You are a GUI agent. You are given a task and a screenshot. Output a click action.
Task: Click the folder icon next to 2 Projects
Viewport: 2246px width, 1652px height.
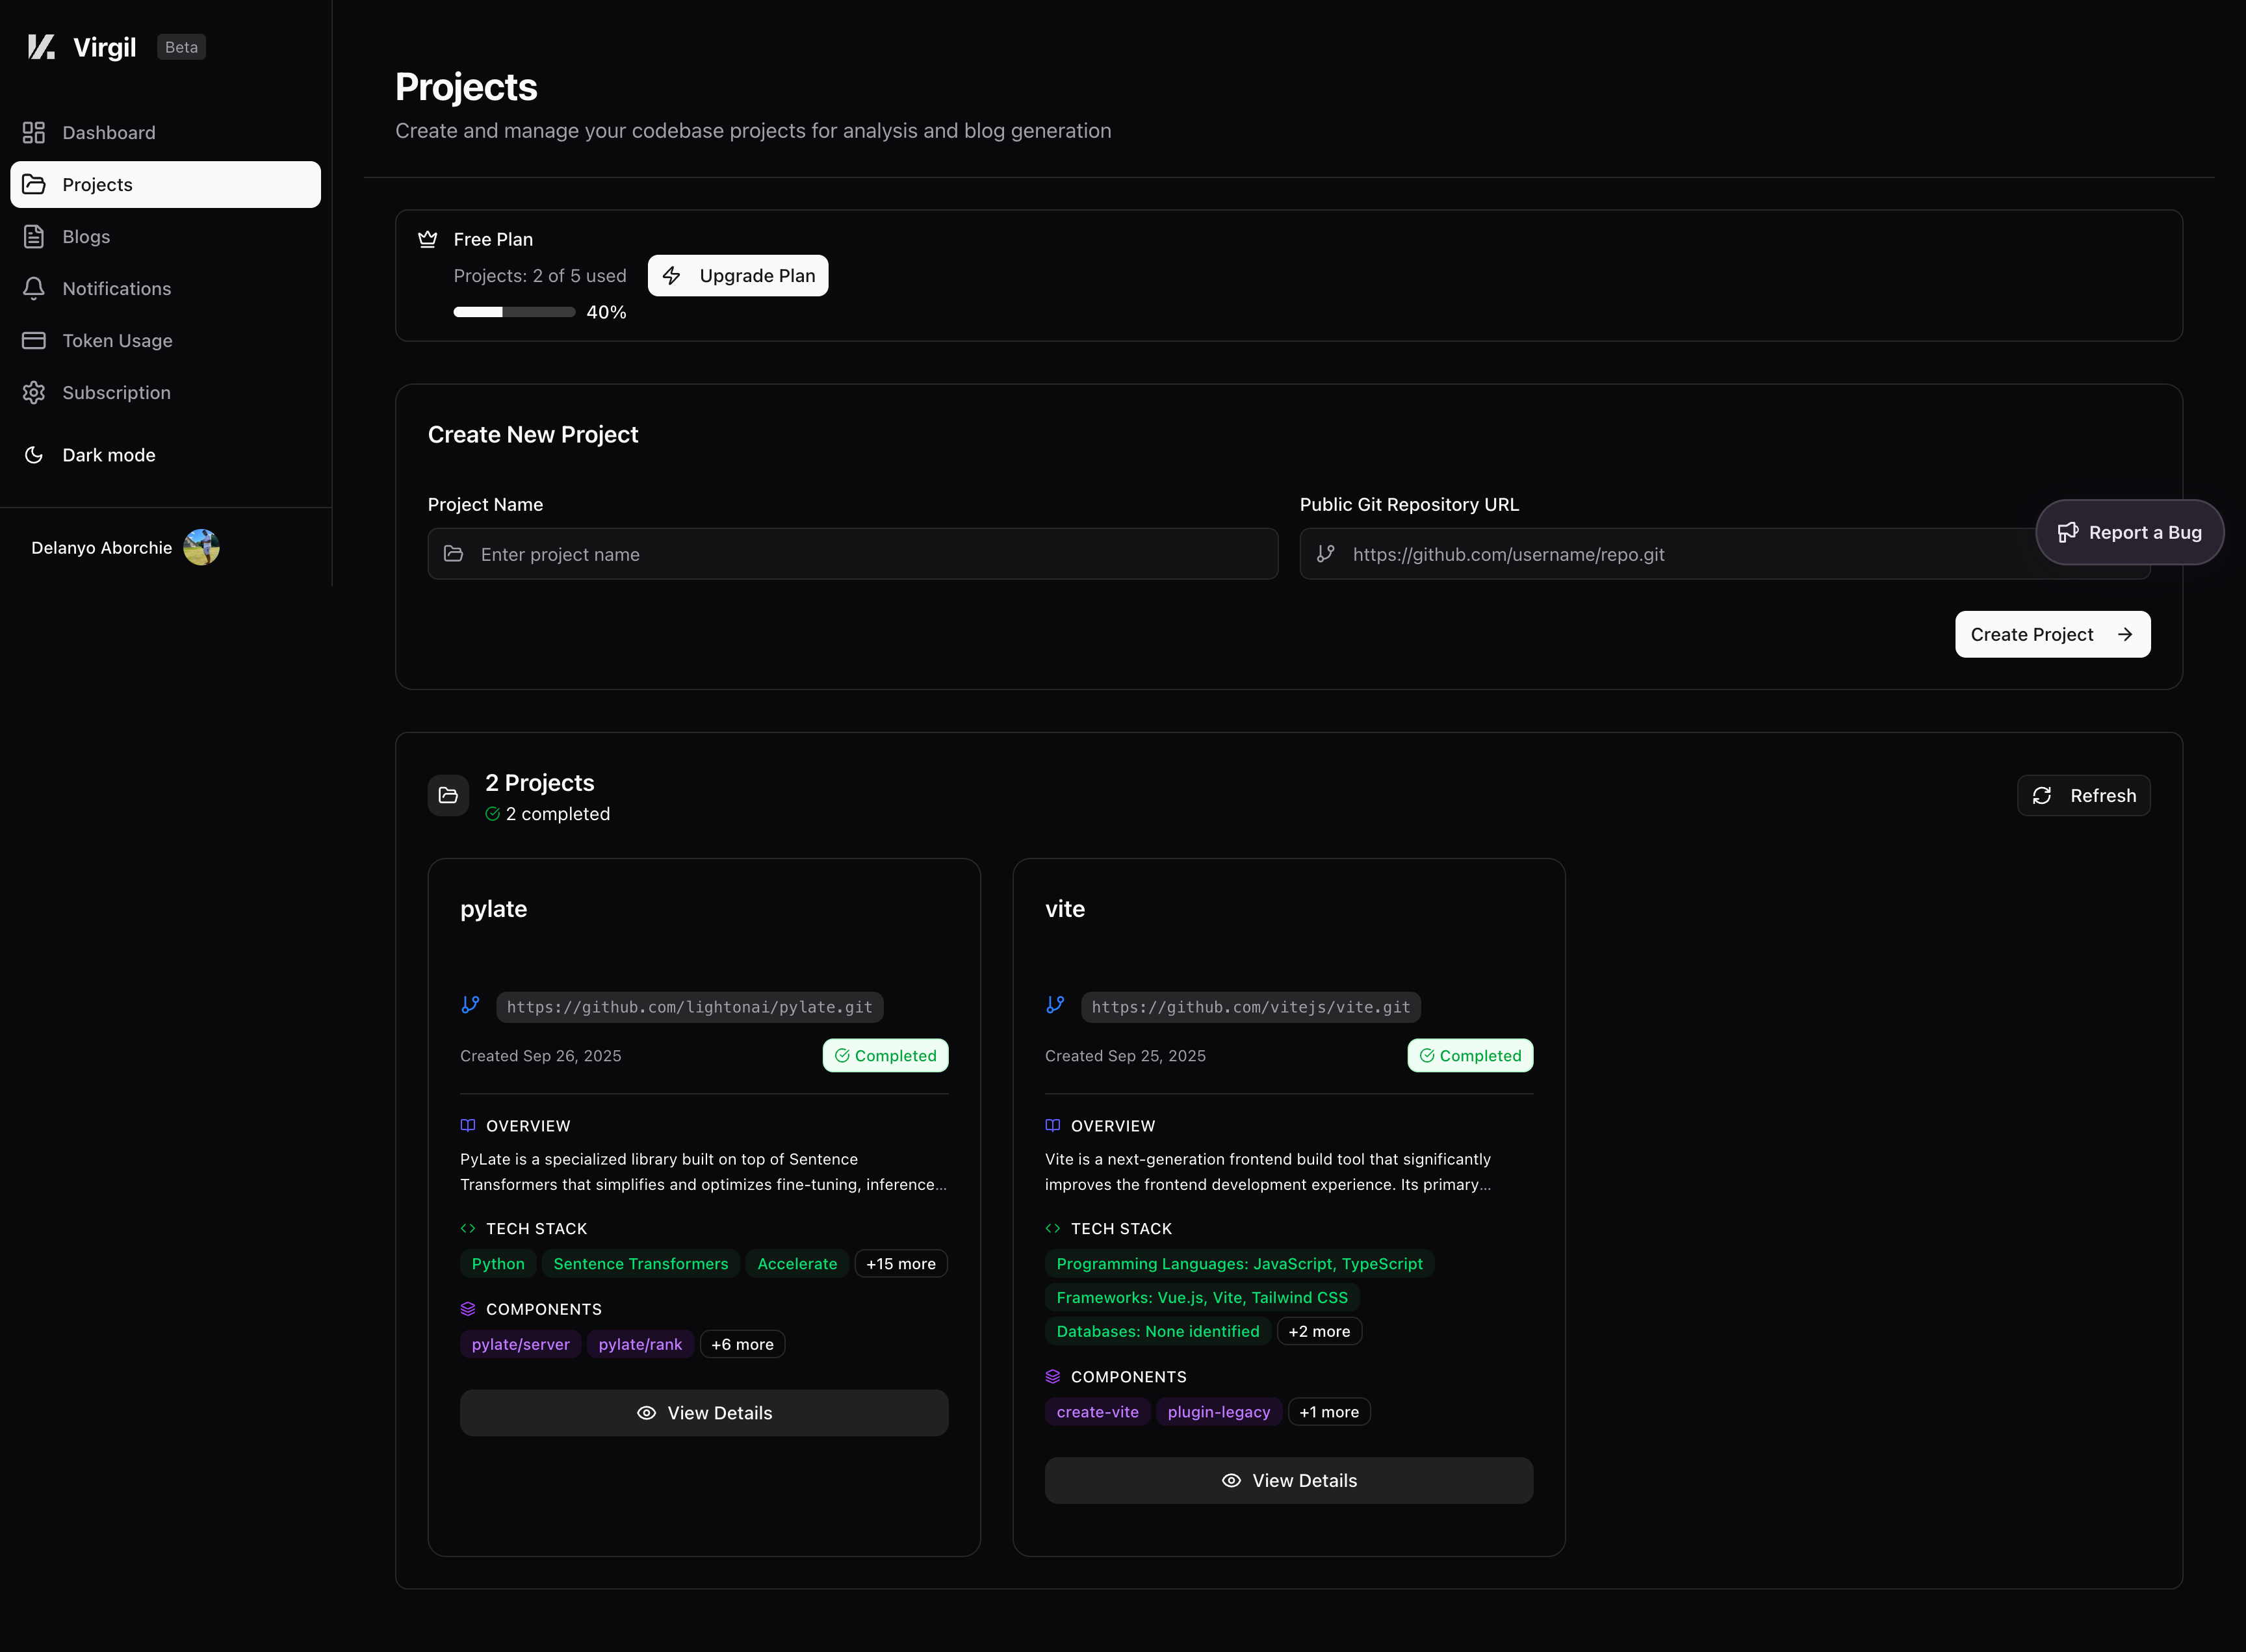[448, 795]
